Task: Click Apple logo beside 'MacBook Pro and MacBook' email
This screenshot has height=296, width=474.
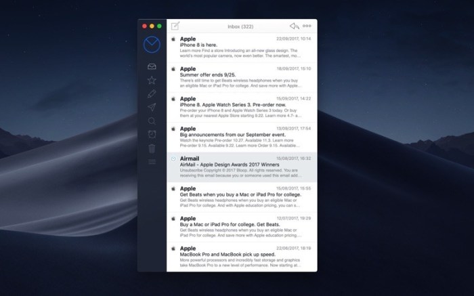Action: point(173,248)
